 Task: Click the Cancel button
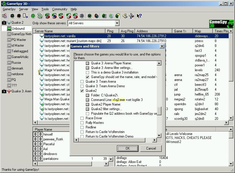[151, 148]
